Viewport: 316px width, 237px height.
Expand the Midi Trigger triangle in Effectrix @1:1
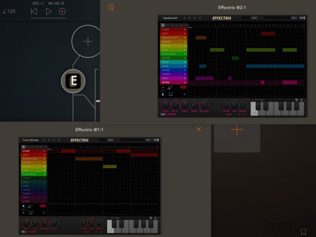click(x=109, y=218)
